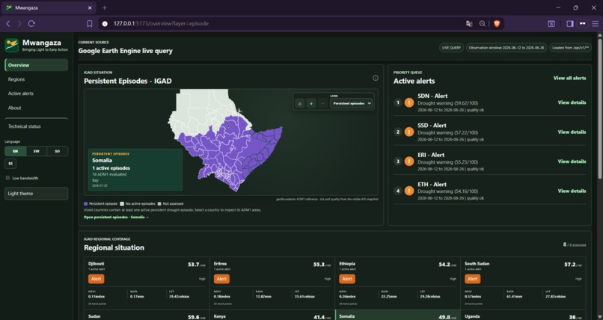Switch language to EN

[x=16, y=151]
